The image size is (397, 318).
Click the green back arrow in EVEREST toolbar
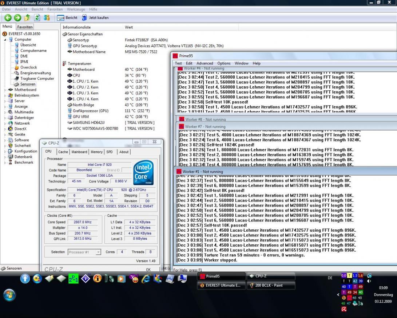click(x=8, y=17)
